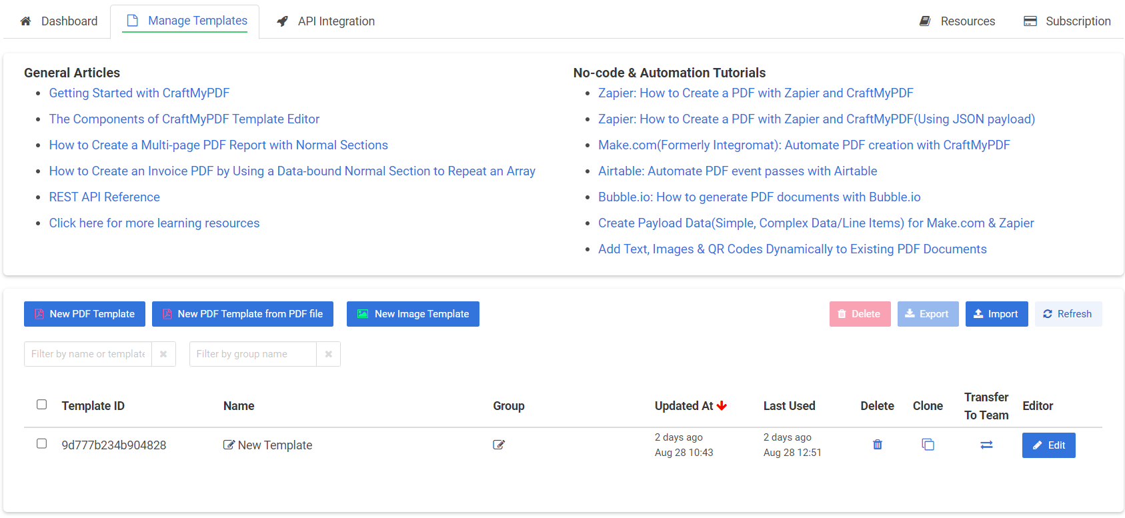1125x518 pixels.
Task: Clear the group name filter with X icon
Action: [x=328, y=354]
